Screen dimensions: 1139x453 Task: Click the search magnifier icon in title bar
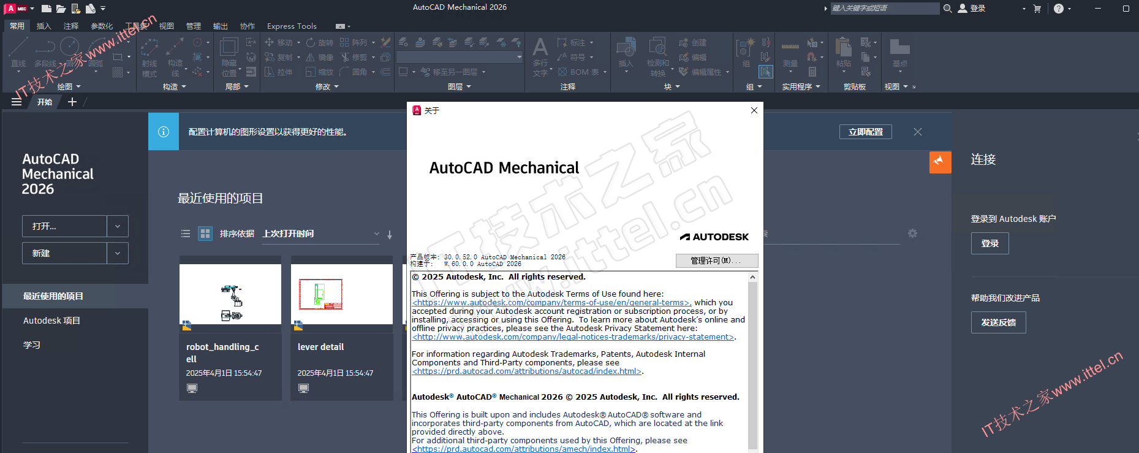coord(947,9)
